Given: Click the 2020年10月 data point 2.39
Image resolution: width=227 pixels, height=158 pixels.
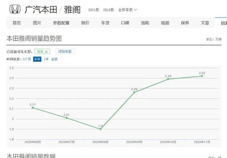Looking at the screenshot, I should pos(168,79).
